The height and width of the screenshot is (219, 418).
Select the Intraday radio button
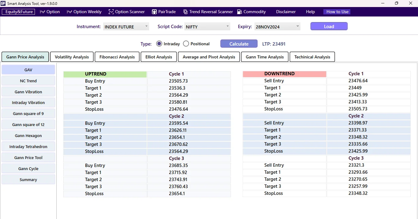[159, 43]
